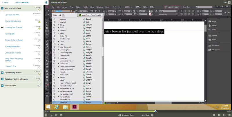Open File Explorer from taskbar

click(66, 107)
